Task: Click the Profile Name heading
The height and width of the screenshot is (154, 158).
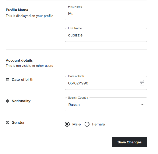Action: pyautogui.click(x=17, y=10)
